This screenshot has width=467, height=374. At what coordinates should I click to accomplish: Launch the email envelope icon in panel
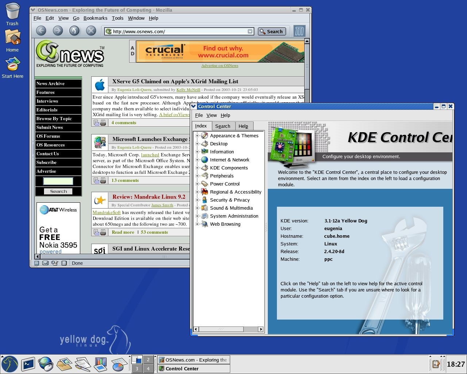[x=64, y=364]
